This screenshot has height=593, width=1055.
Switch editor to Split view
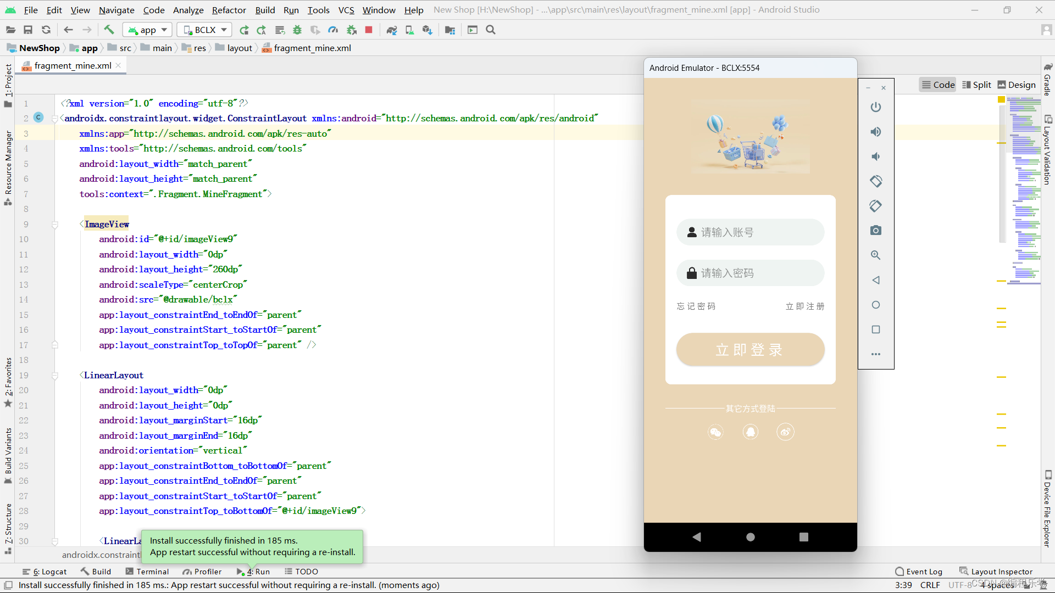[976, 85]
